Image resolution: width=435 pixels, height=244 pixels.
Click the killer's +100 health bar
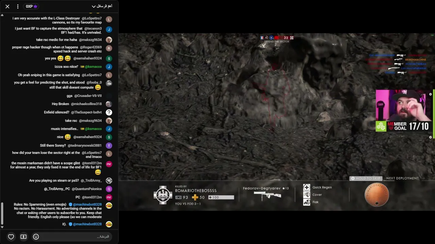tap(221, 197)
